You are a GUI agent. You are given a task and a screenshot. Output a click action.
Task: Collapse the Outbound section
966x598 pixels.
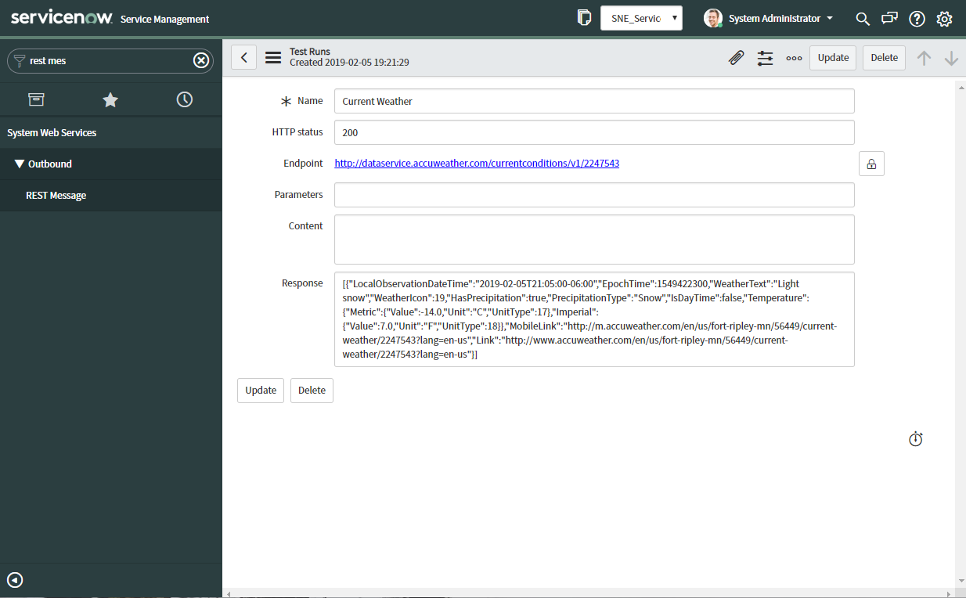[20, 164]
